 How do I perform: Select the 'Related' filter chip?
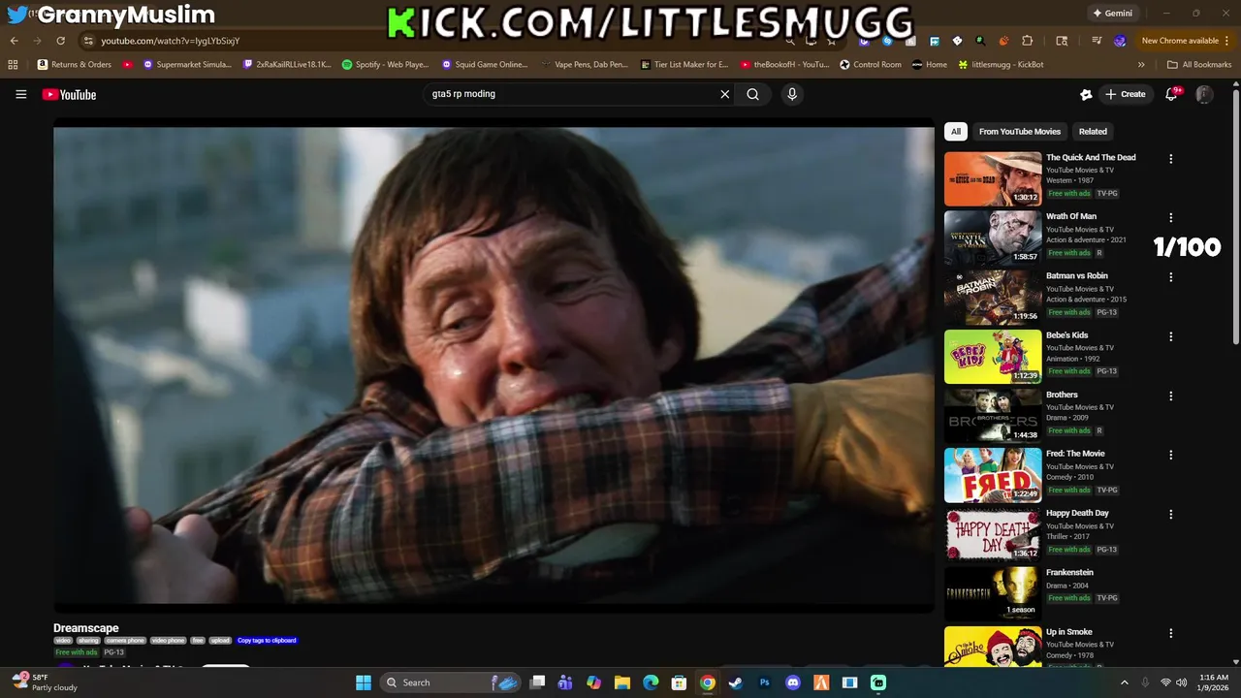coord(1093,132)
